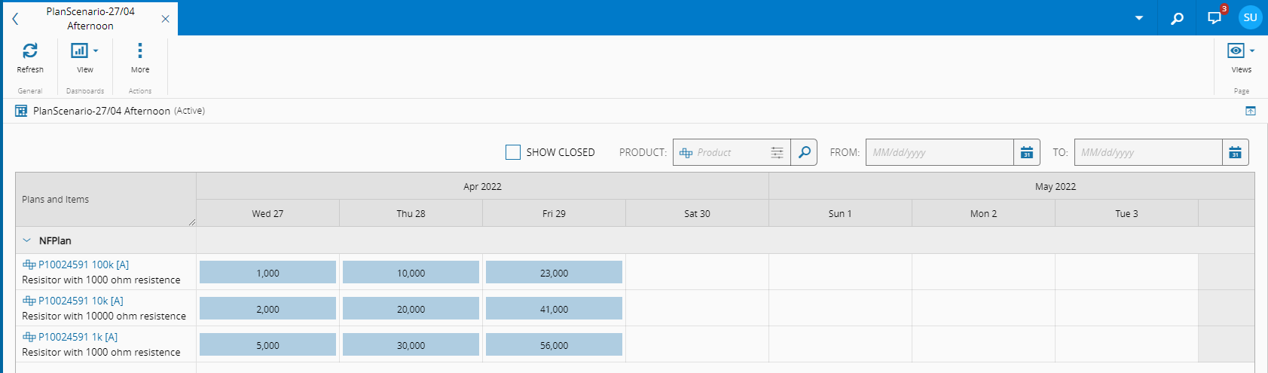Open the View dashboards dropdown

(84, 51)
